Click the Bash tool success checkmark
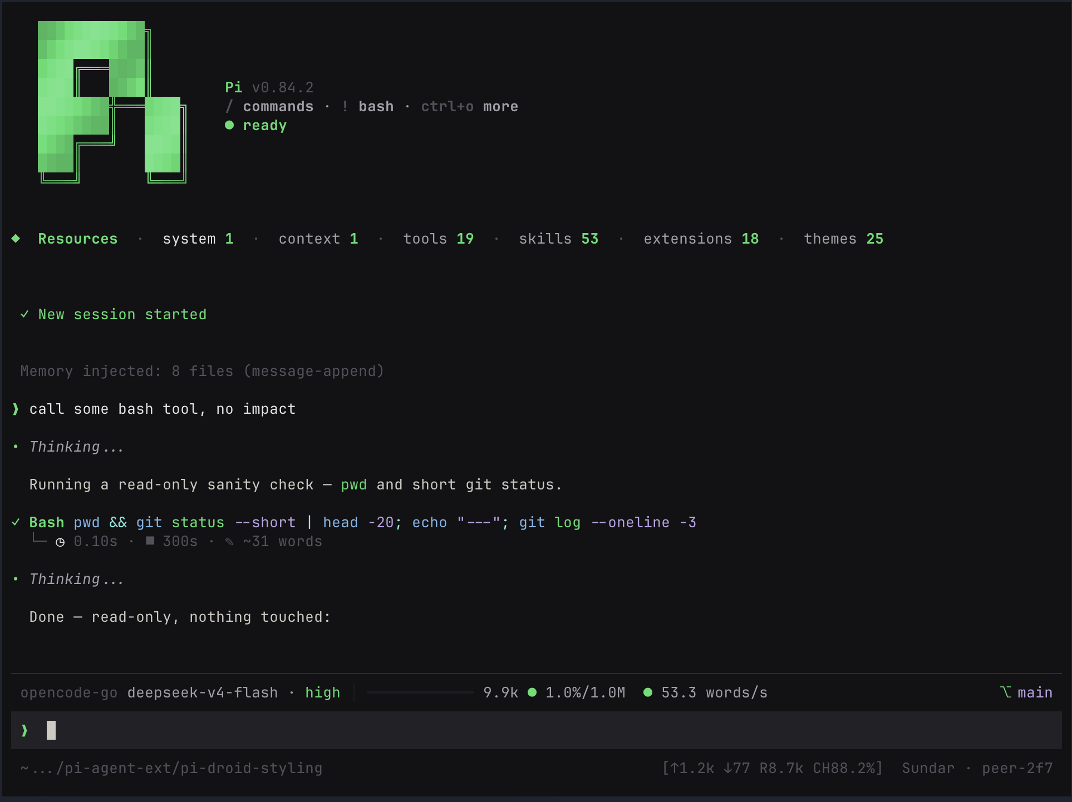The height and width of the screenshot is (802, 1072). (16, 522)
